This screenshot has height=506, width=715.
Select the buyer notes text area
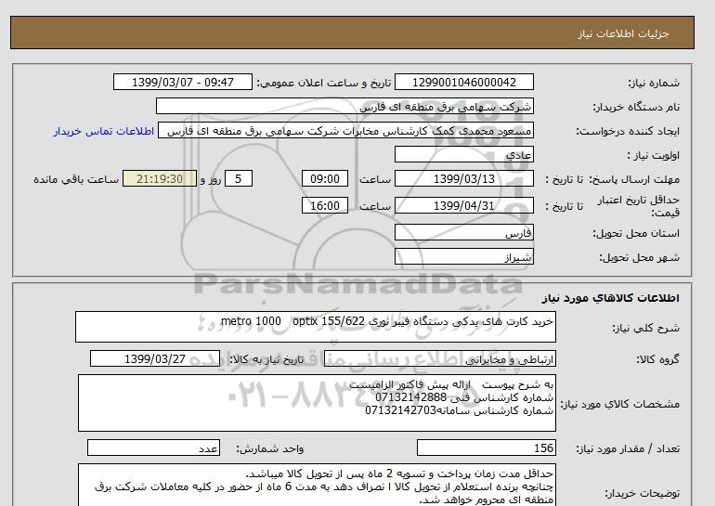tap(317, 486)
